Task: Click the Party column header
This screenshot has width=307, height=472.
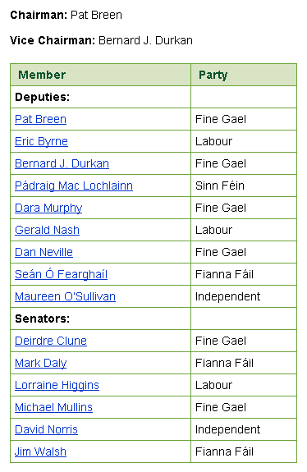Action: tap(213, 76)
